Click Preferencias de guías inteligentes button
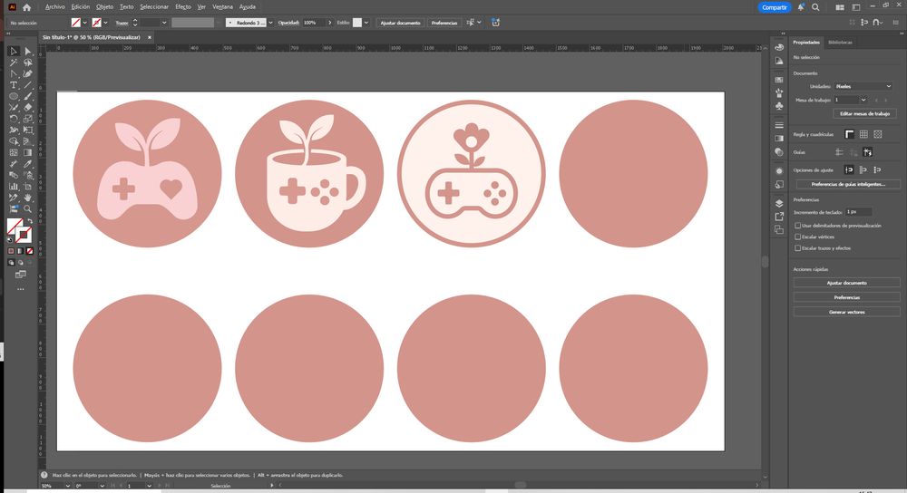 848,184
